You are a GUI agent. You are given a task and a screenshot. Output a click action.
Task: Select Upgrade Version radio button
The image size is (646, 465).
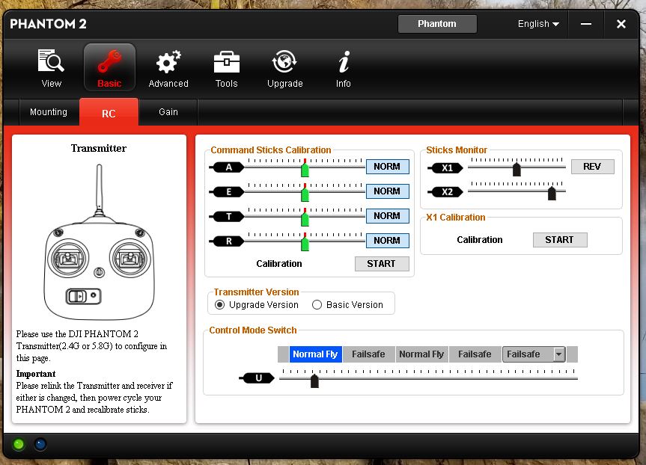point(220,304)
